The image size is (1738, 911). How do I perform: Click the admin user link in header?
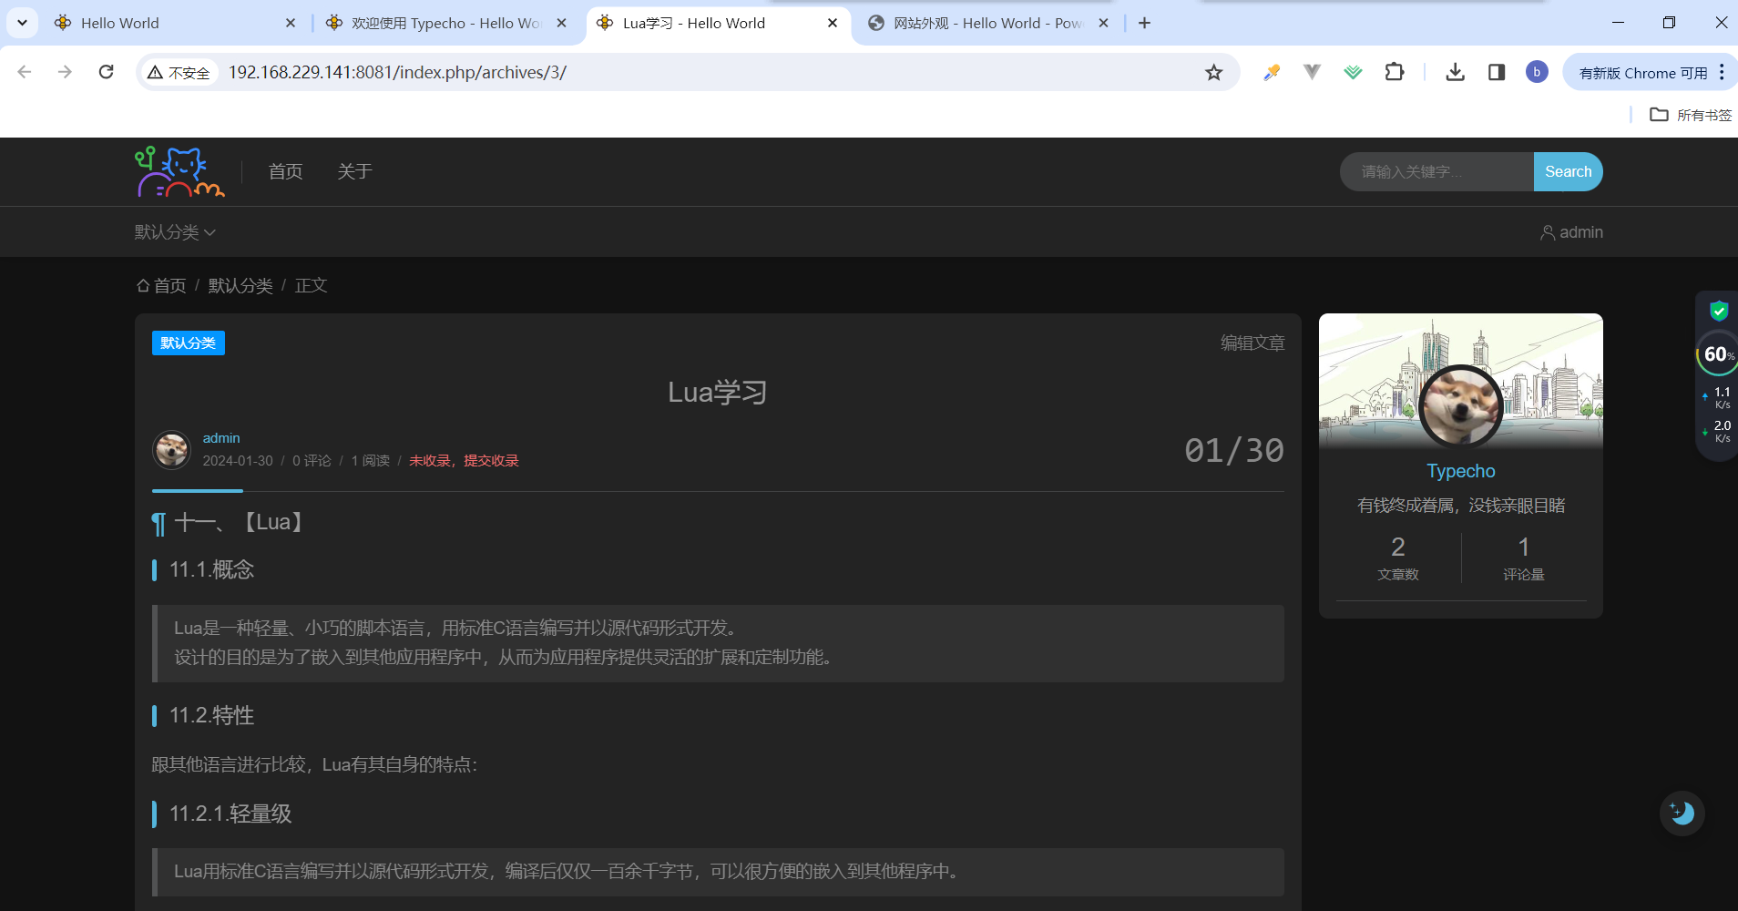(x=1571, y=232)
